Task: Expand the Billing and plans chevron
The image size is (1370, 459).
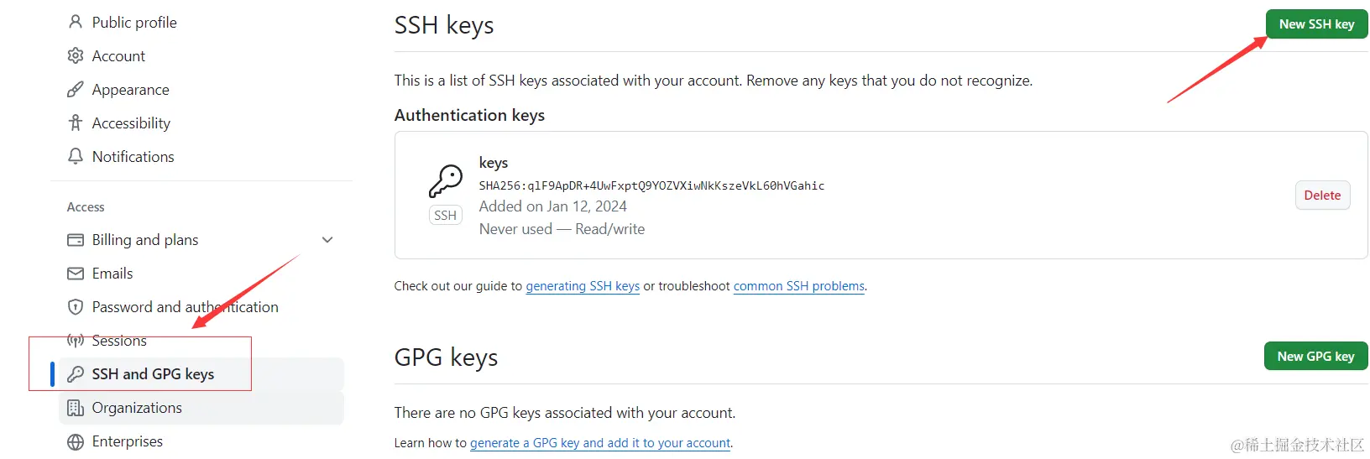Action: click(327, 240)
